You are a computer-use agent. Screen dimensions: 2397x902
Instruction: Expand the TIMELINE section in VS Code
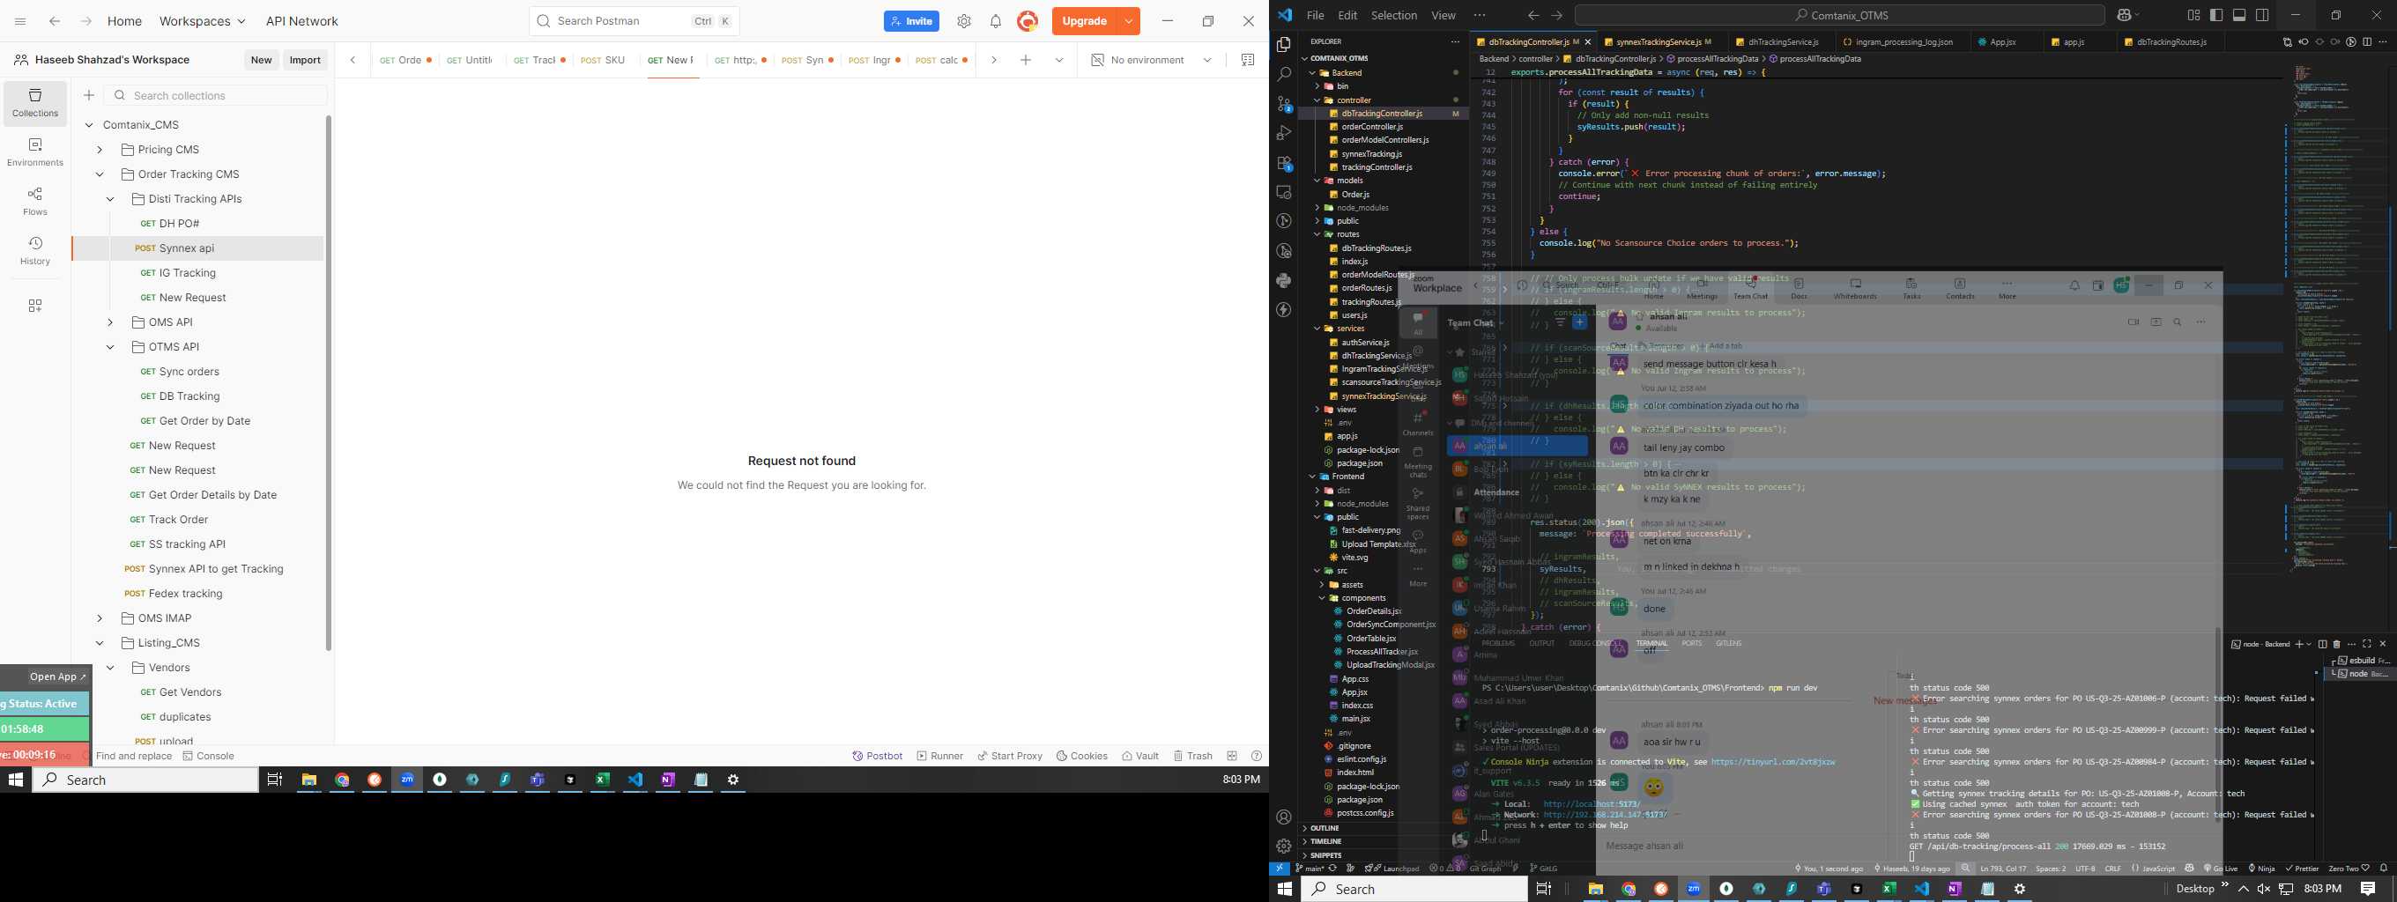(x=1326, y=841)
